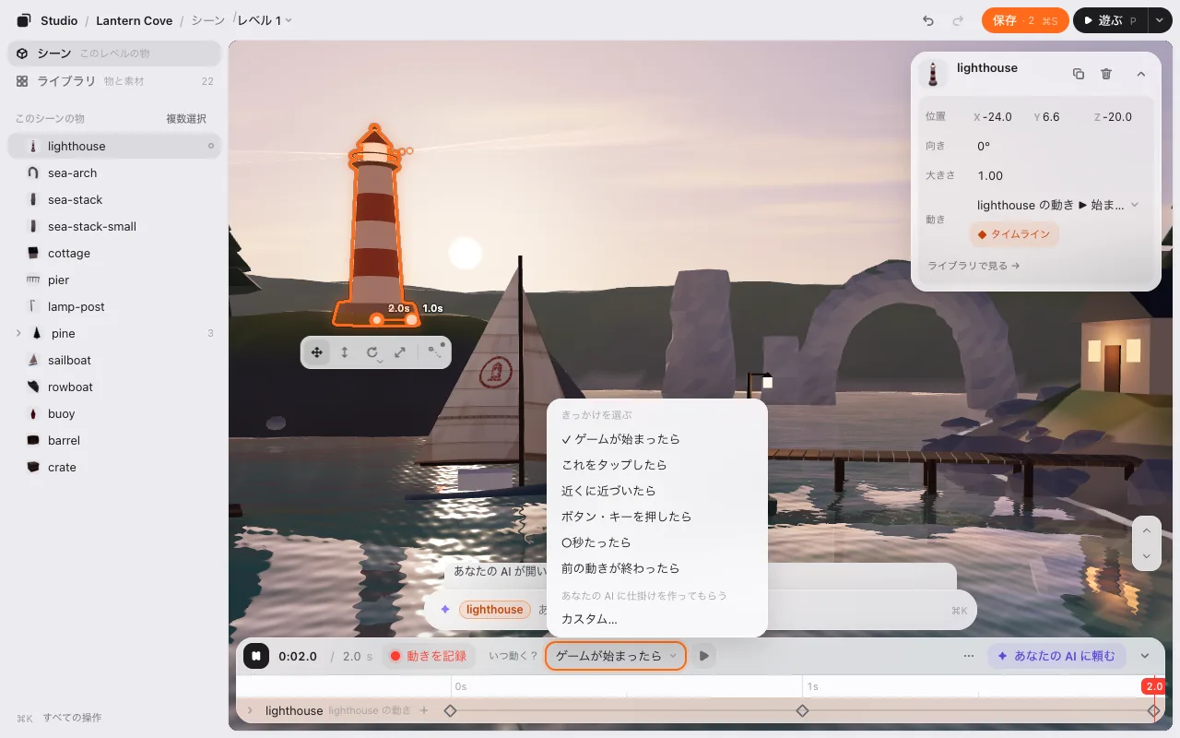Click the 2.0s path point under the lighthouse
Viewport: 1180px width, 738px height.
(x=376, y=319)
